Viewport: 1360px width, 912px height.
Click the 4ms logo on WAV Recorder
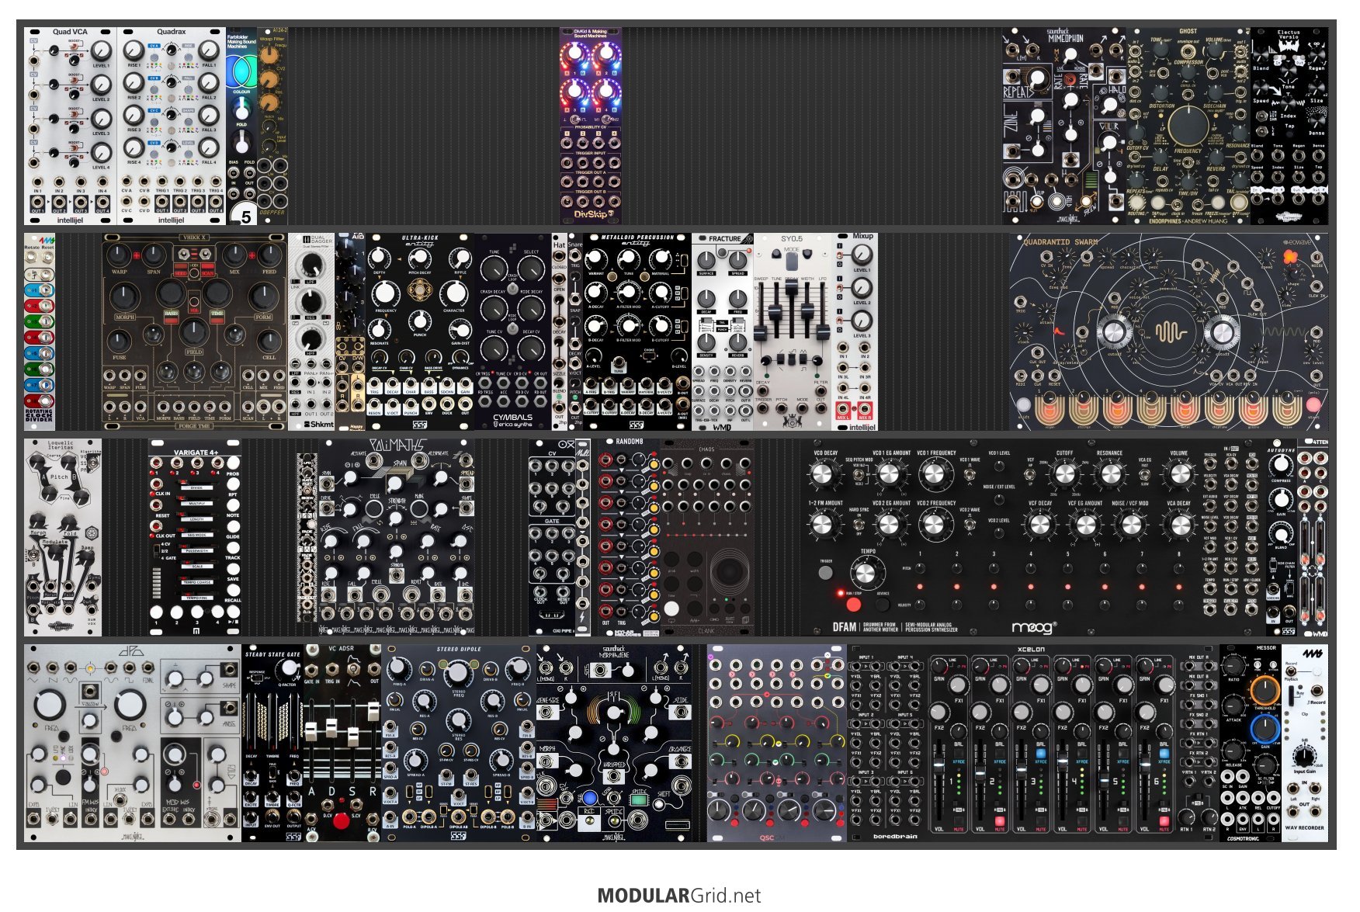click(1313, 654)
